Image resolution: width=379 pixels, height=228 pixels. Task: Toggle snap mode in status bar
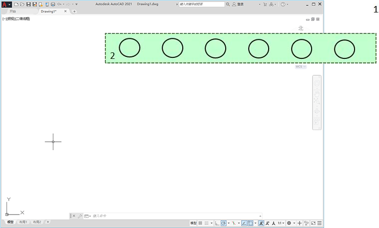point(206,223)
